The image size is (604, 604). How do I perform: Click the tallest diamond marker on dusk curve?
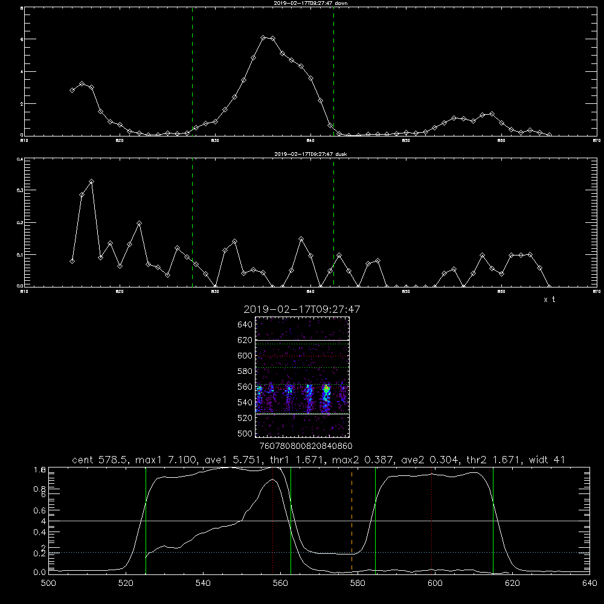point(91,181)
